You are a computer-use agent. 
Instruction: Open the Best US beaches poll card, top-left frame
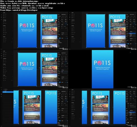(50, 40)
